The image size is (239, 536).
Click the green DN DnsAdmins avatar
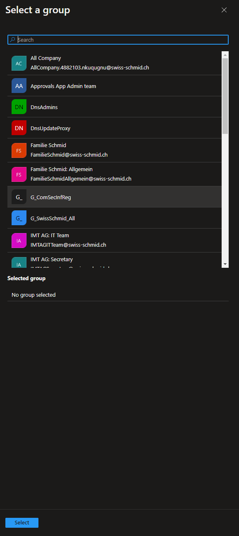(x=19, y=107)
